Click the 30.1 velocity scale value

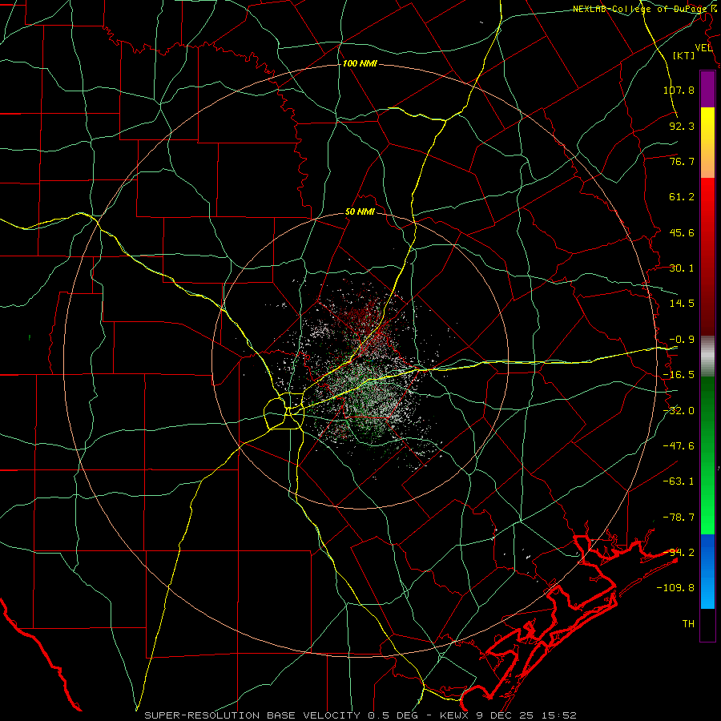(682, 268)
